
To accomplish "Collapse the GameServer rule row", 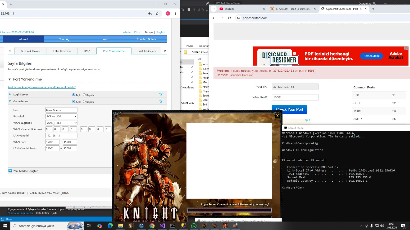I will [x=10, y=101].
